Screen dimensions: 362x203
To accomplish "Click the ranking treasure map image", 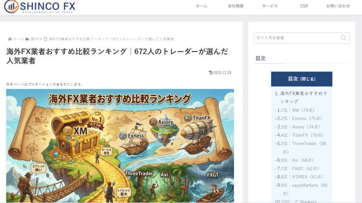I will (x=120, y=145).
